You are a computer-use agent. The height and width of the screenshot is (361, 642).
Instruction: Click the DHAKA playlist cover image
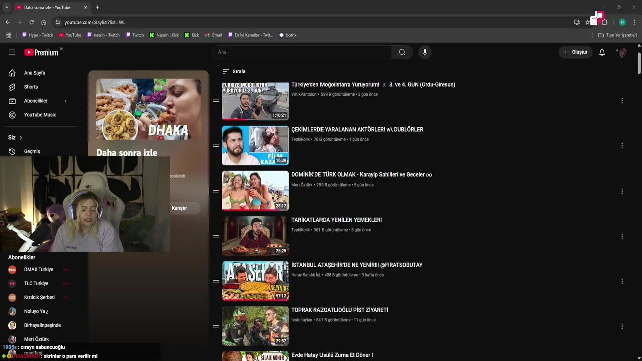point(148,109)
